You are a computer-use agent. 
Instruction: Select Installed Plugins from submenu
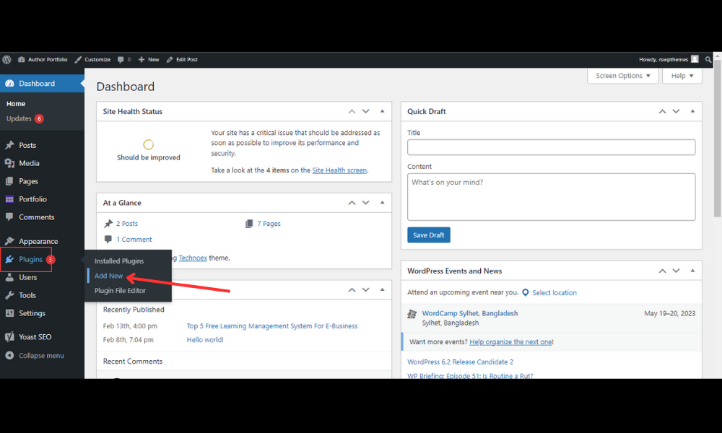pyautogui.click(x=119, y=261)
